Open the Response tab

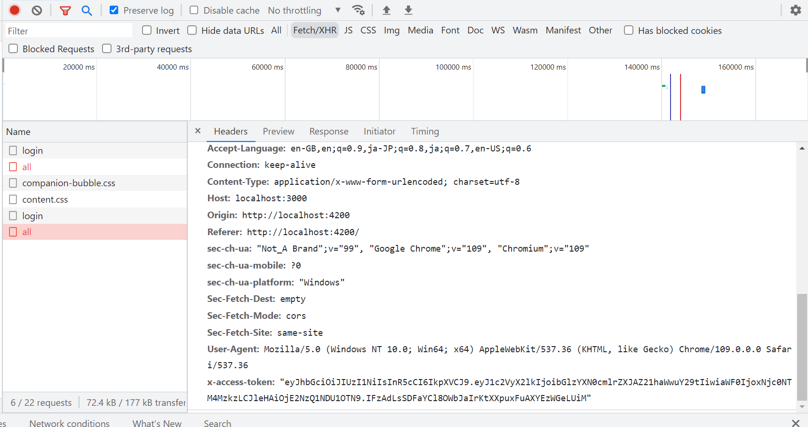(x=329, y=131)
